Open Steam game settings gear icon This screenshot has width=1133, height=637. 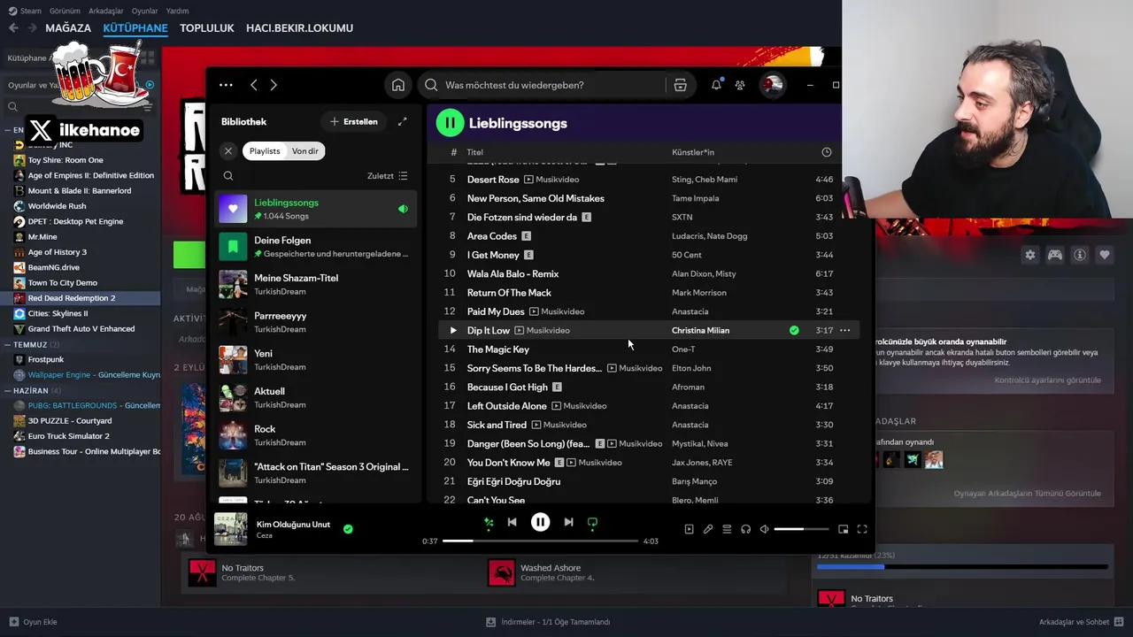click(1030, 255)
